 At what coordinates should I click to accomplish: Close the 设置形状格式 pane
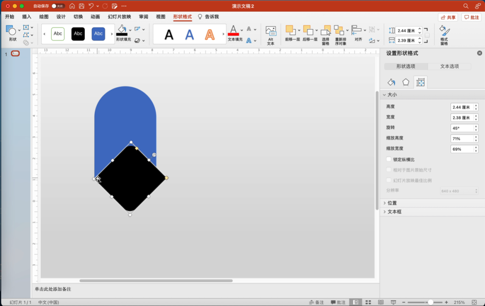(x=480, y=53)
